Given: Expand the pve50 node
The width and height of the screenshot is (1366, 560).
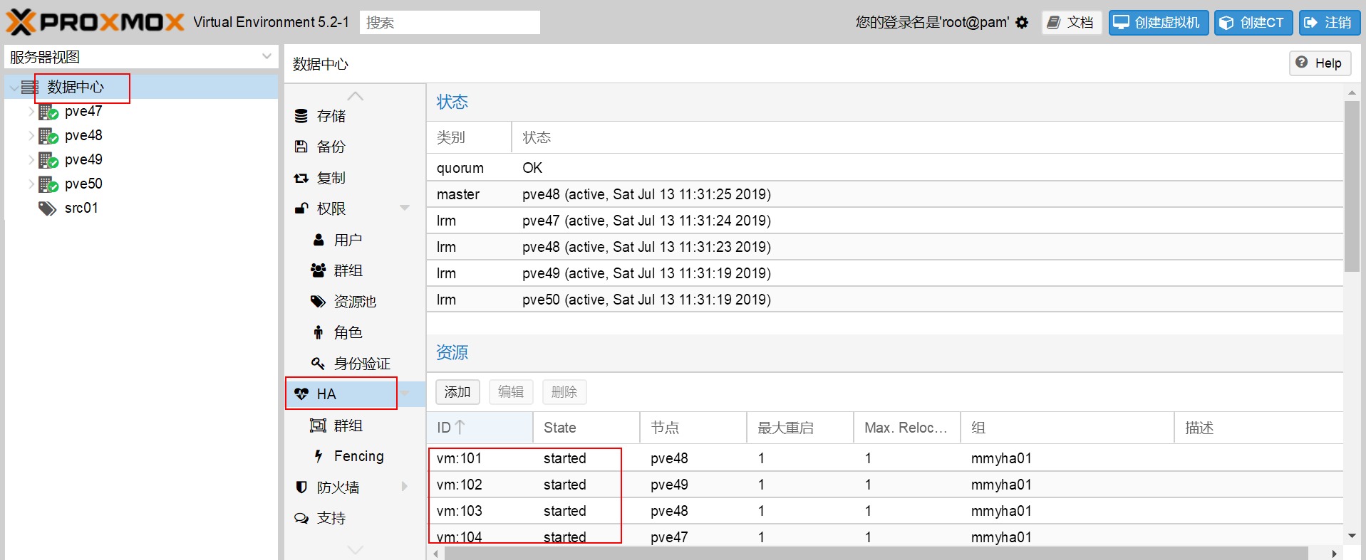Looking at the screenshot, I should pyautogui.click(x=31, y=184).
